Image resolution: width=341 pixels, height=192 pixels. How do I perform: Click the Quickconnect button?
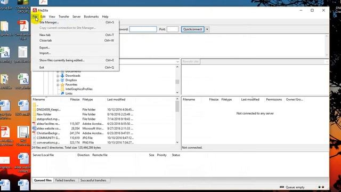(x=192, y=29)
